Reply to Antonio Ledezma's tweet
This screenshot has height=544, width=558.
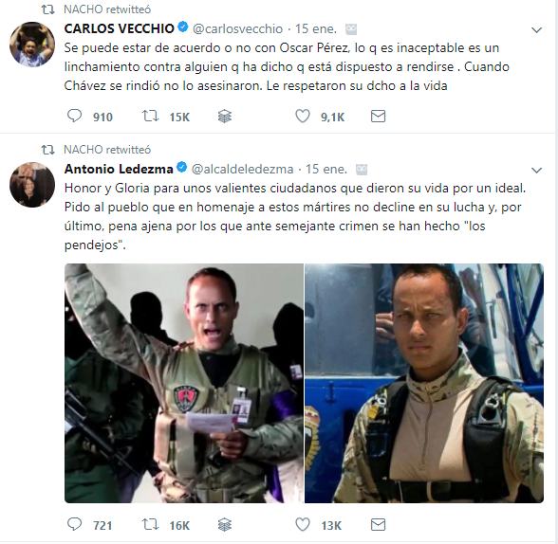pyautogui.click(x=74, y=524)
